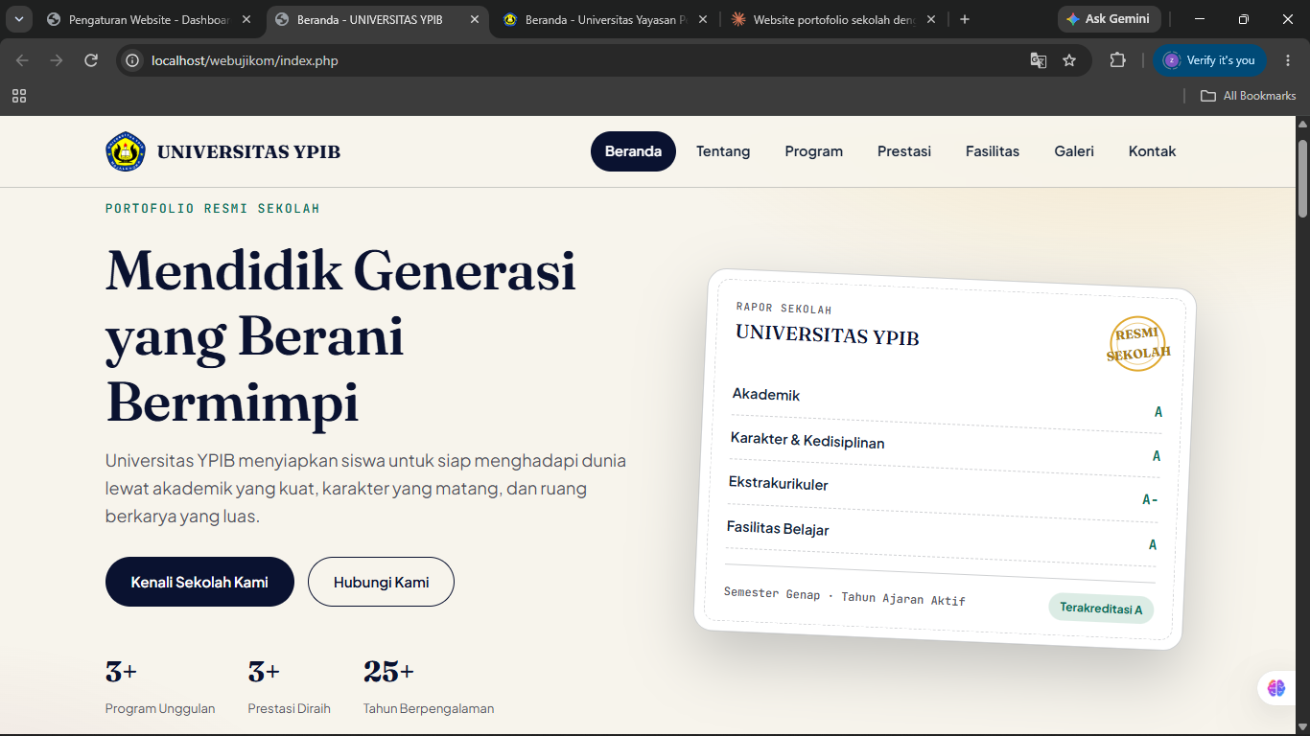Click the Universitas YPIB logo emblem
The image size is (1310, 736).
125,151
